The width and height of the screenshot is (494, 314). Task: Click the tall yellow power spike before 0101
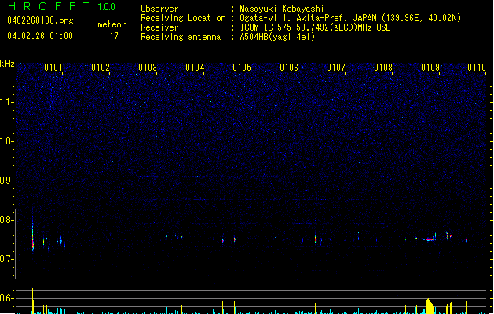(x=33, y=301)
